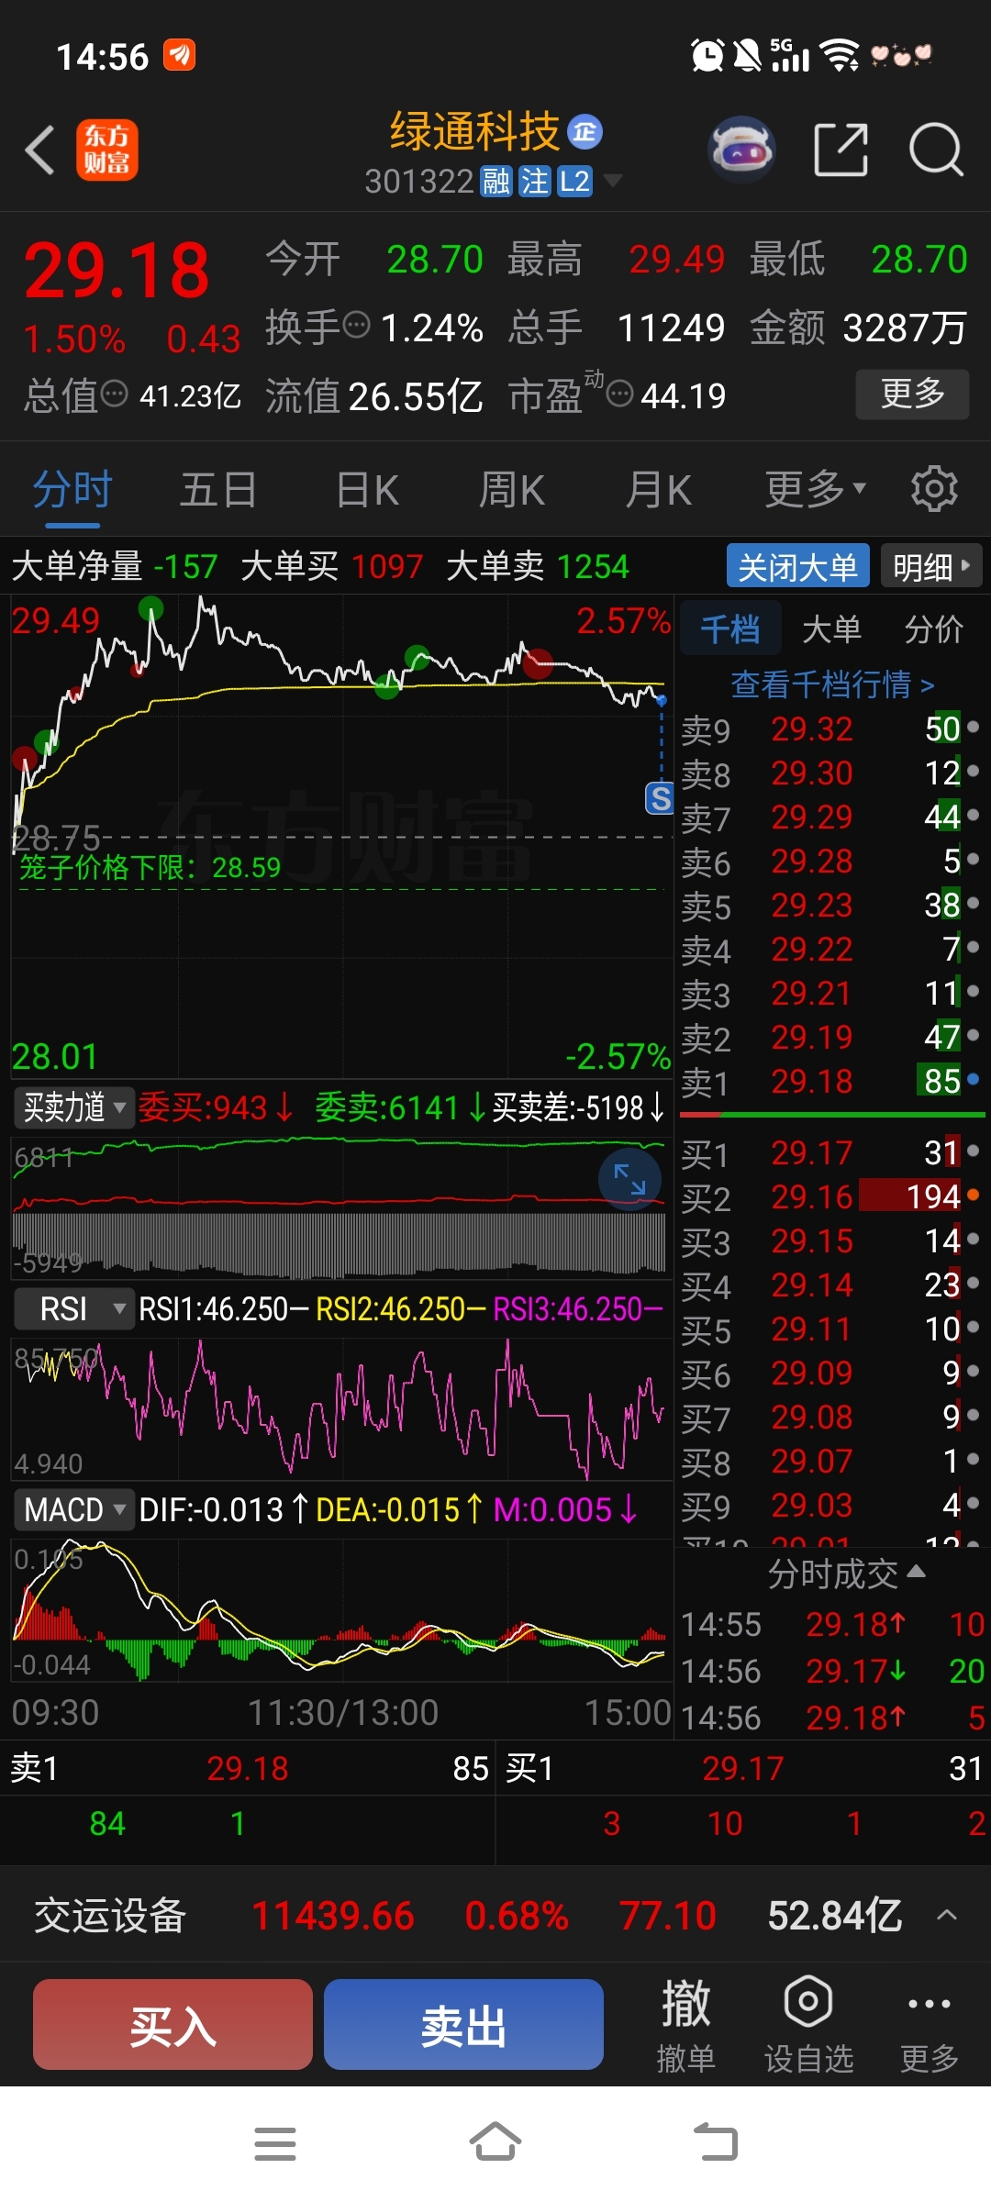Expand the 明细 details arrow
This screenshot has width=991, height=2202.
pos(931,566)
